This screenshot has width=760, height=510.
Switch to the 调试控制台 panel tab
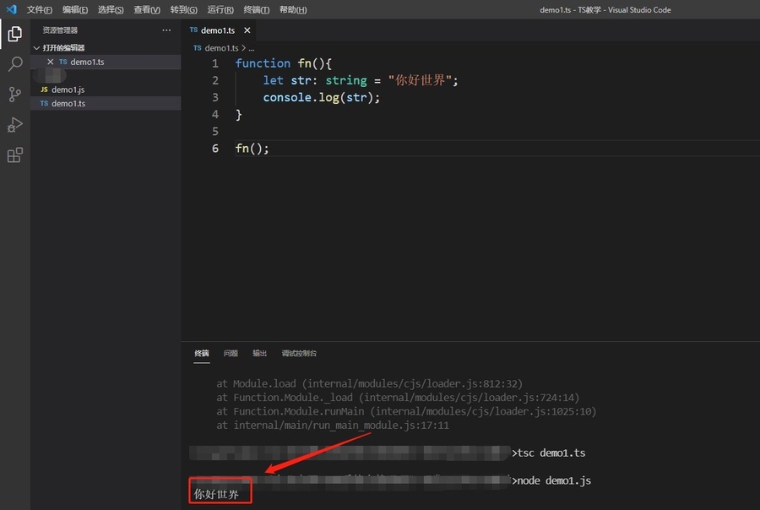[x=299, y=353]
